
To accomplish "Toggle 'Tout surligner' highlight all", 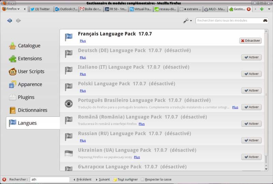I will (126, 180).
